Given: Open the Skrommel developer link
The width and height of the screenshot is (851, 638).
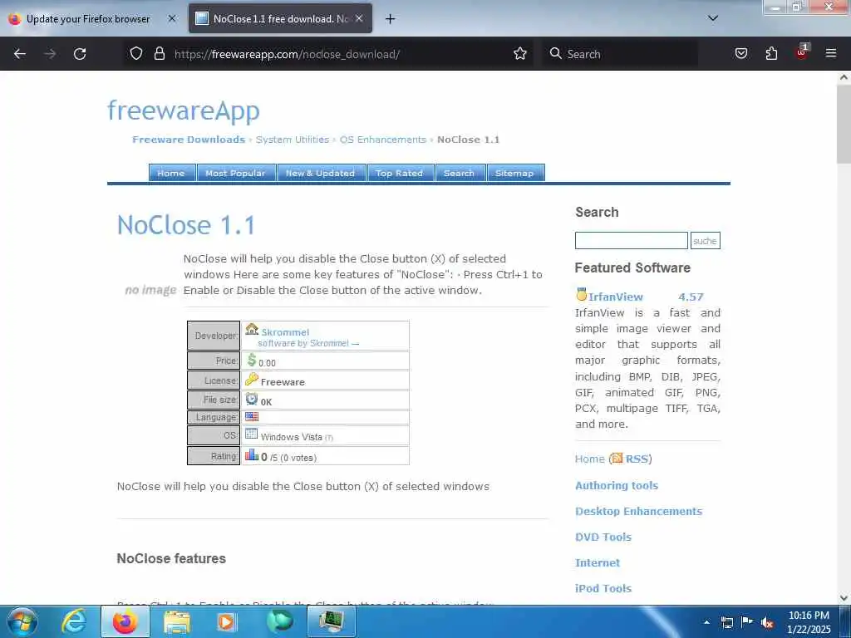Looking at the screenshot, I should pos(285,332).
